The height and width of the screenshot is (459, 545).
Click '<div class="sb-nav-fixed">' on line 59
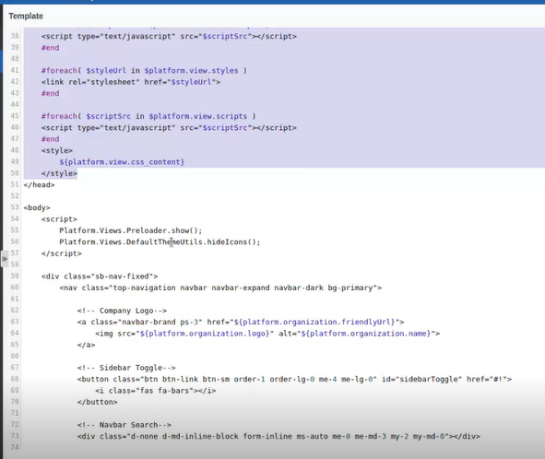pos(100,277)
